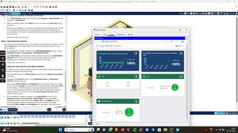Click Check Results button

click(x=13, y=110)
